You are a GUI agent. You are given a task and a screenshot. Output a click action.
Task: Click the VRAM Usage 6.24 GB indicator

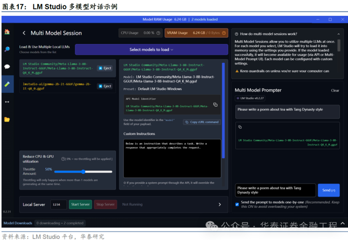click(x=196, y=33)
